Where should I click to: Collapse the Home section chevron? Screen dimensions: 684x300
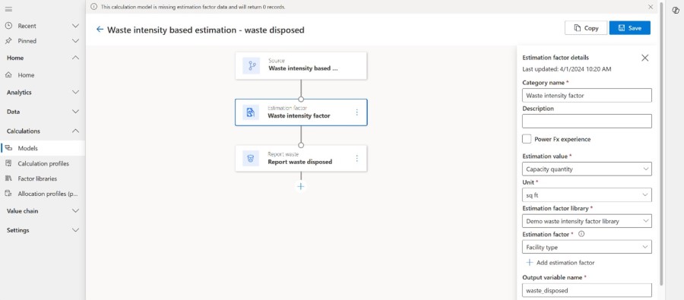[75, 58]
